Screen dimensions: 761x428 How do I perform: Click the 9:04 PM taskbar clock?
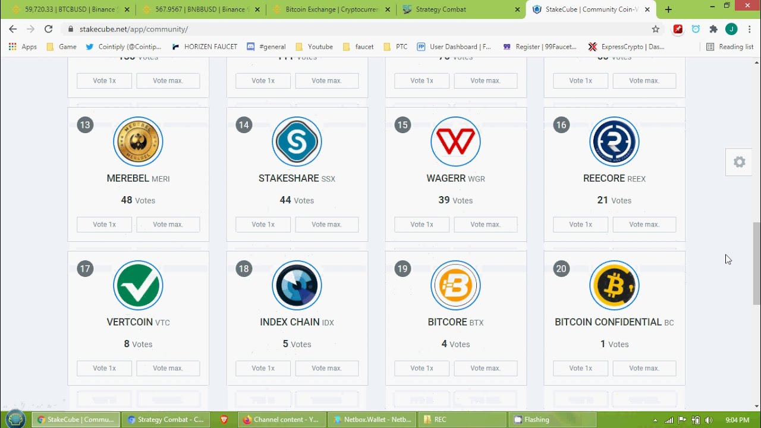click(737, 420)
